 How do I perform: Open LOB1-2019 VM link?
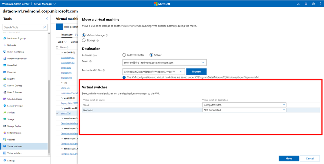tap(66, 68)
